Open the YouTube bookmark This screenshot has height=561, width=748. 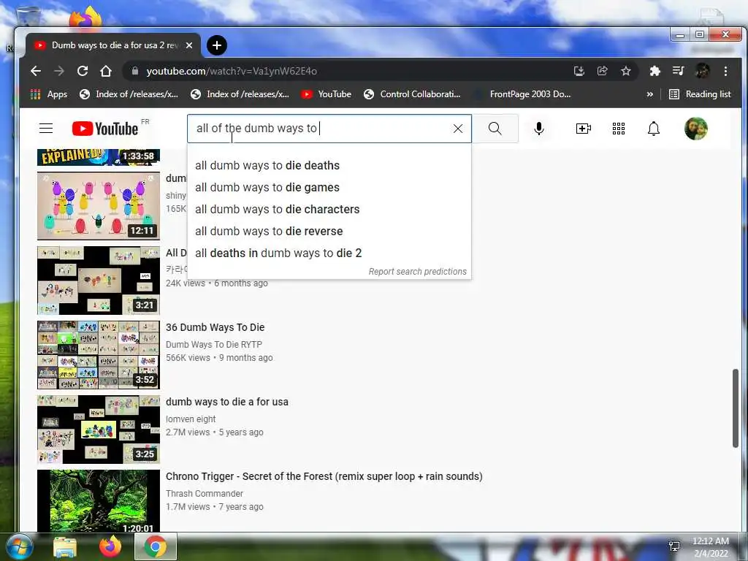(x=327, y=94)
